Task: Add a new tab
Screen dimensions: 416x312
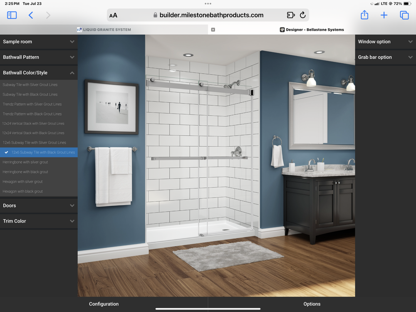Action: click(384, 15)
